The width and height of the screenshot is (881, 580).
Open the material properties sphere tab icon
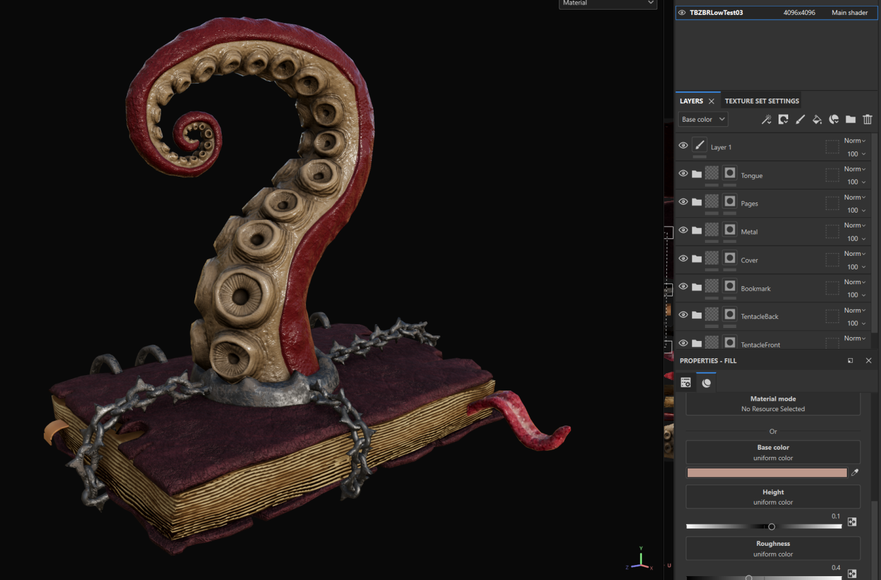click(706, 383)
